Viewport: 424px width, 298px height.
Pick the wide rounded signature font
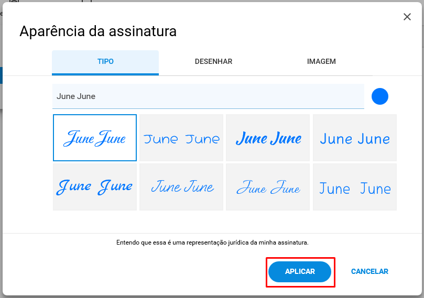[x=181, y=138]
